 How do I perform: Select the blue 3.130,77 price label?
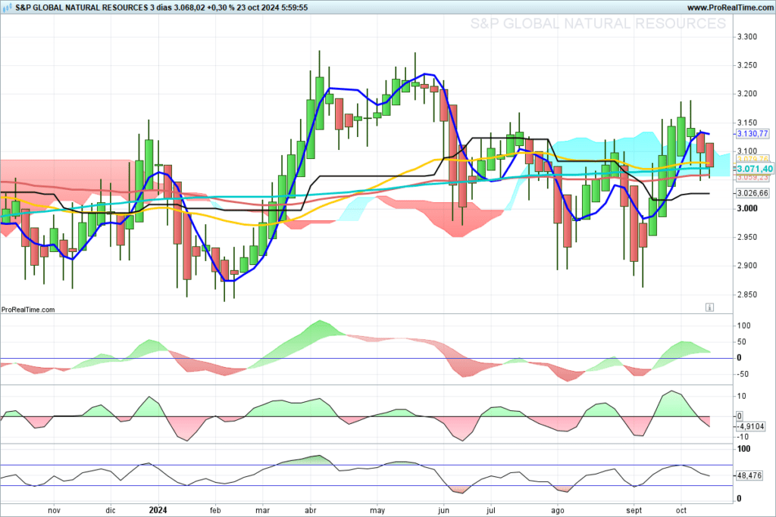coord(753,133)
